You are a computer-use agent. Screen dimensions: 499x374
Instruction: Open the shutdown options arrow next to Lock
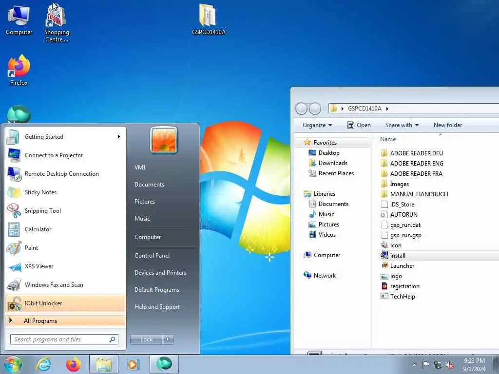pyautogui.click(x=168, y=339)
